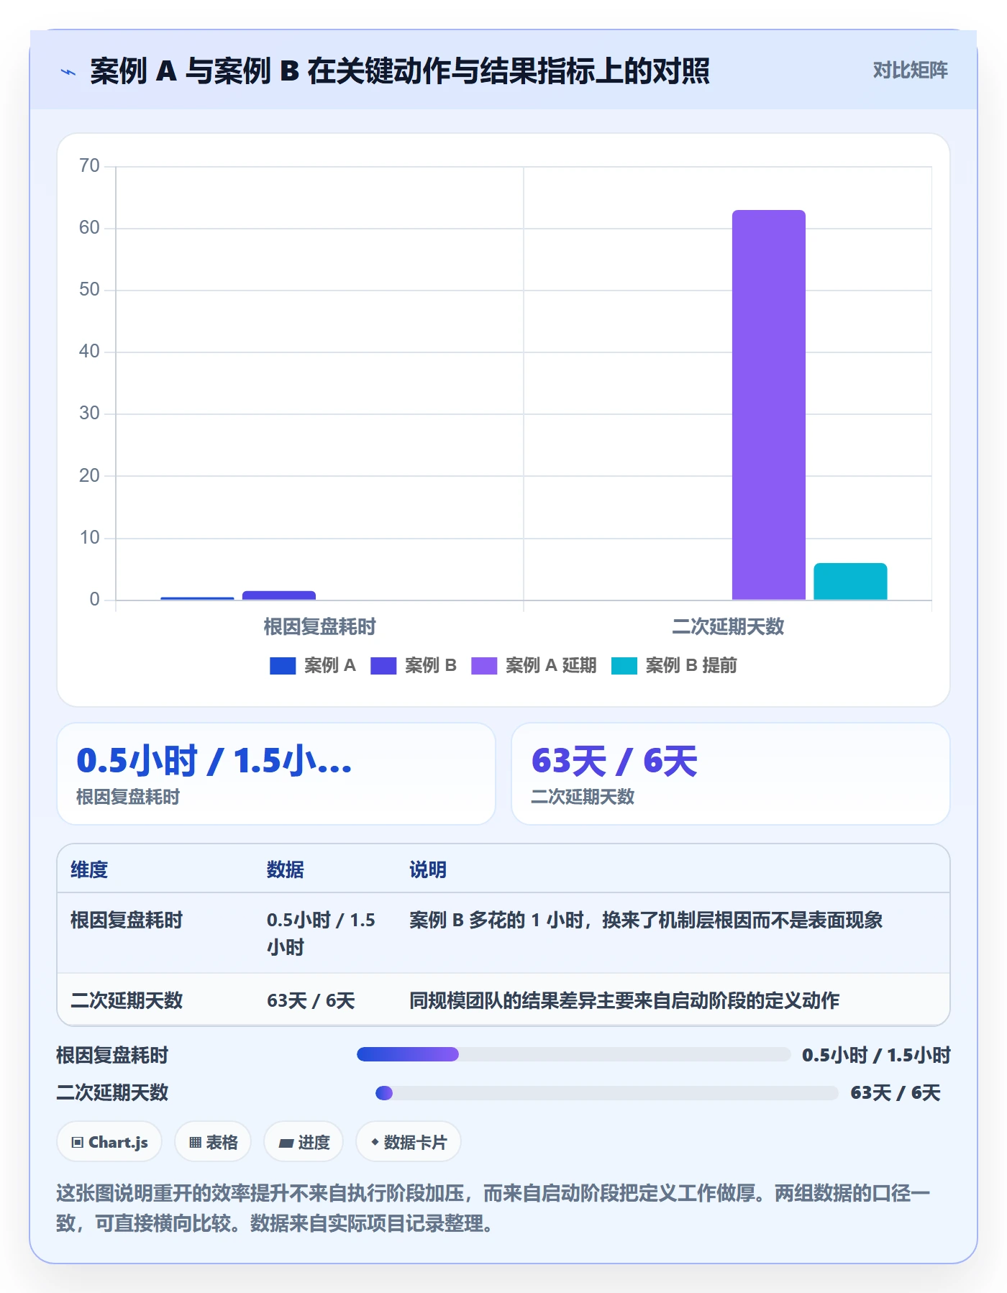Click the 维度 table column header
This screenshot has width=1007, height=1293.
pos(89,869)
